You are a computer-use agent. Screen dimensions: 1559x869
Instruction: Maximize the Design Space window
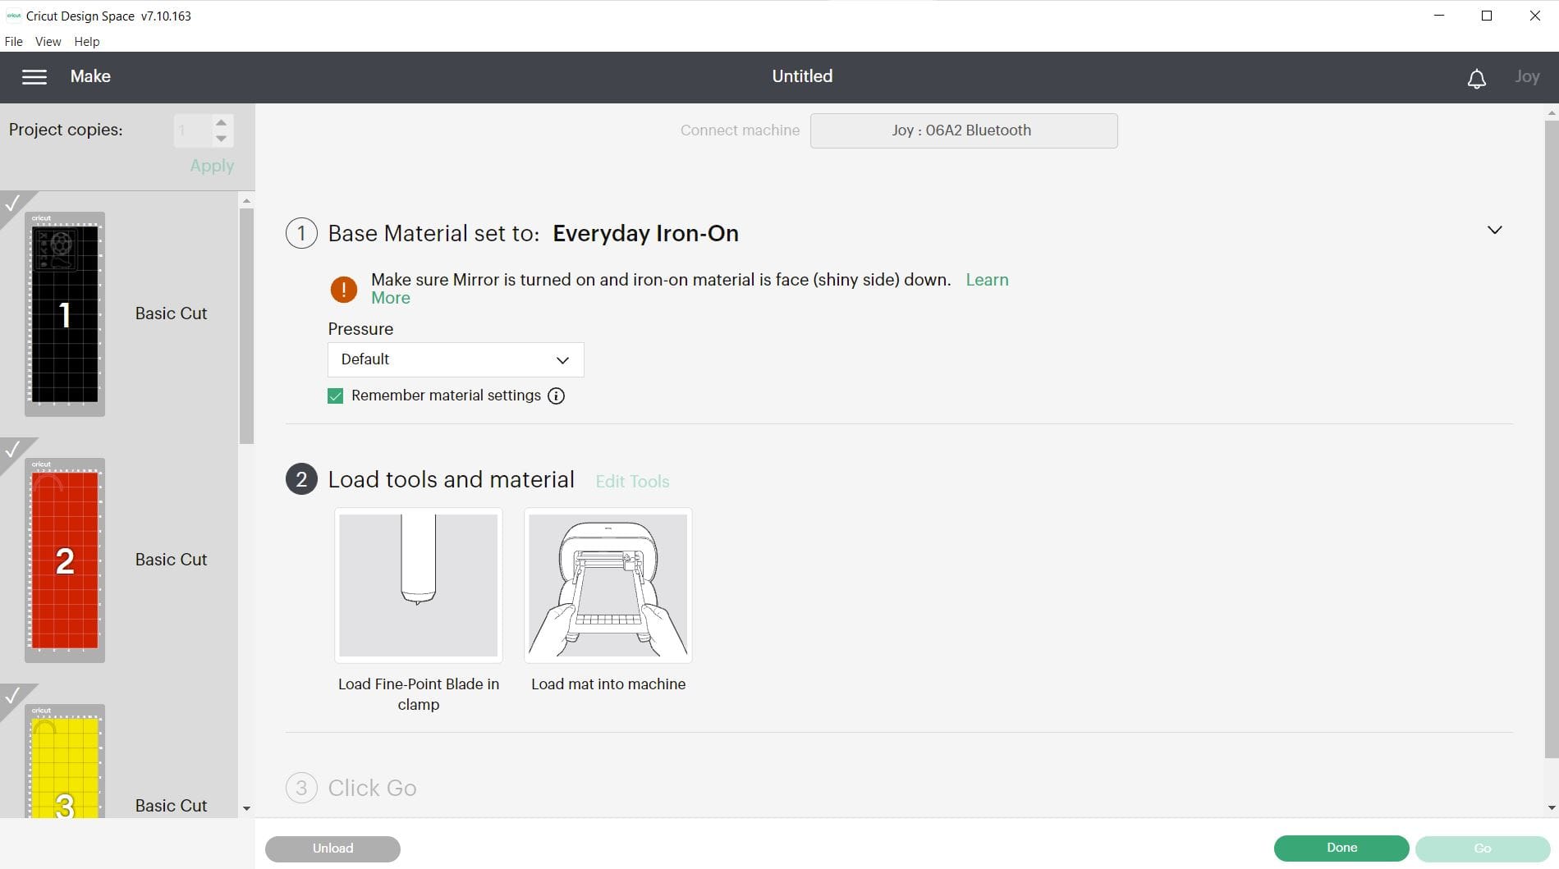click(1486, 16)
